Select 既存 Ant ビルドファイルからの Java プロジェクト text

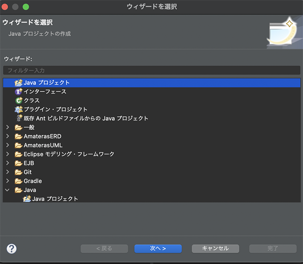pos(86,118)
